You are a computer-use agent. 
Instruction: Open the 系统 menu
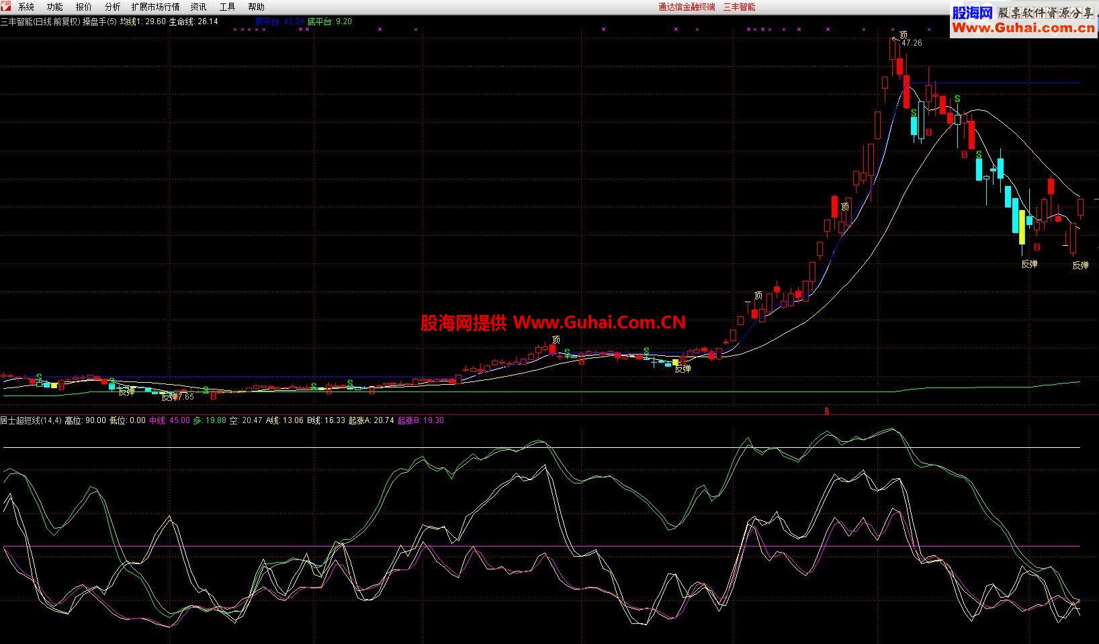point(26,7)
